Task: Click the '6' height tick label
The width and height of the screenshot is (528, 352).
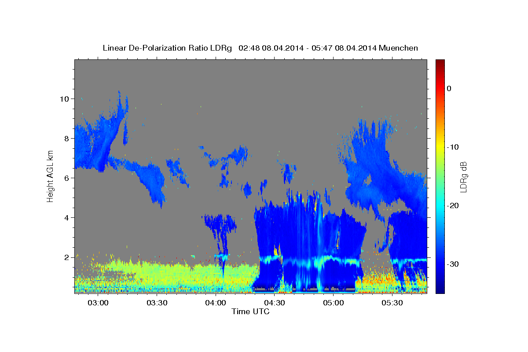Action: coord(67,178)
